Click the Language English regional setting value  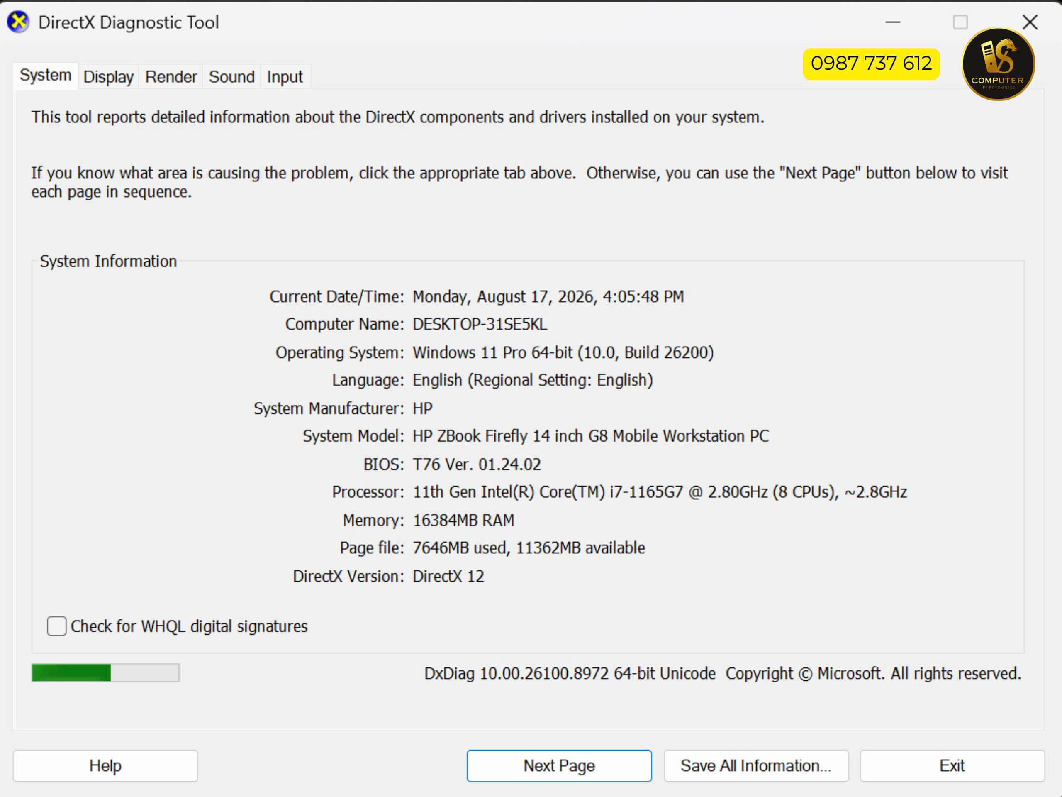tap(533, 380)
